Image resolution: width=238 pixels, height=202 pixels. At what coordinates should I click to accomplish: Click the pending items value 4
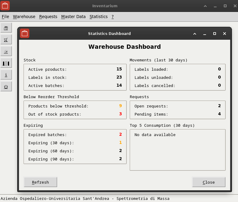coord(220,114)
